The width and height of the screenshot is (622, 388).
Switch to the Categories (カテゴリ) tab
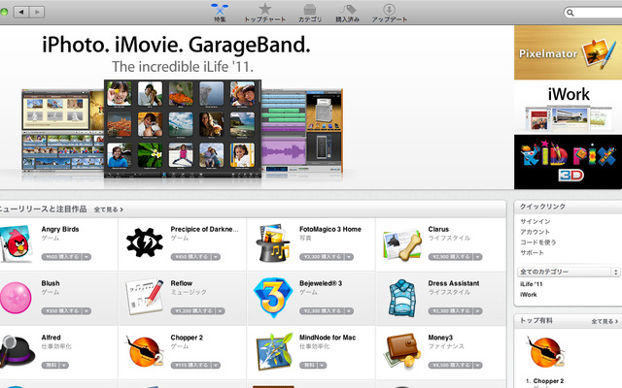click(310, 13)
